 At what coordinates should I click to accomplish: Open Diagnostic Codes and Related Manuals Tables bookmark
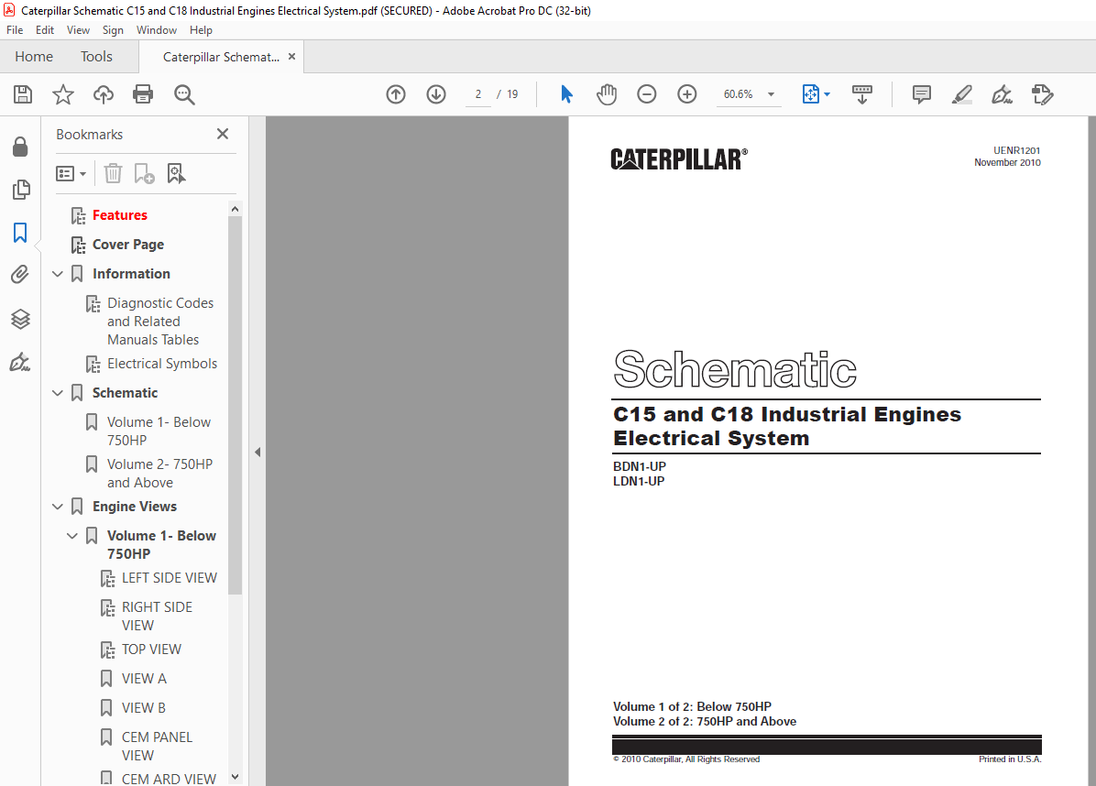tap(160, 322)
